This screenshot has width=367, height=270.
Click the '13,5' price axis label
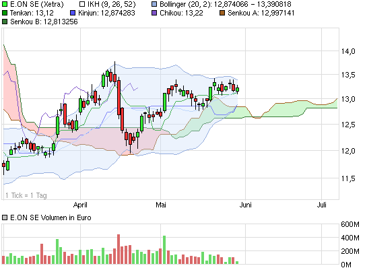(348, 75)
